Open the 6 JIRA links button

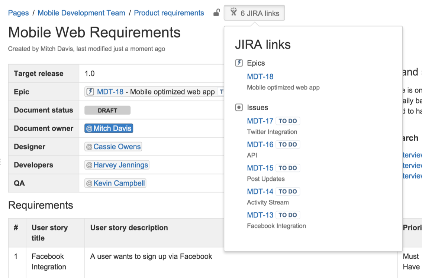[254, 13]
